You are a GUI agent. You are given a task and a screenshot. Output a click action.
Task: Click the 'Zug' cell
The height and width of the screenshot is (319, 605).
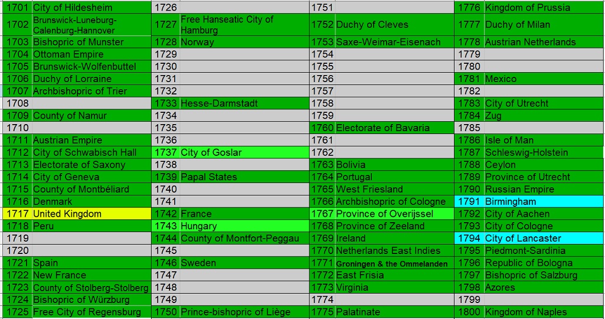(544, 115)
